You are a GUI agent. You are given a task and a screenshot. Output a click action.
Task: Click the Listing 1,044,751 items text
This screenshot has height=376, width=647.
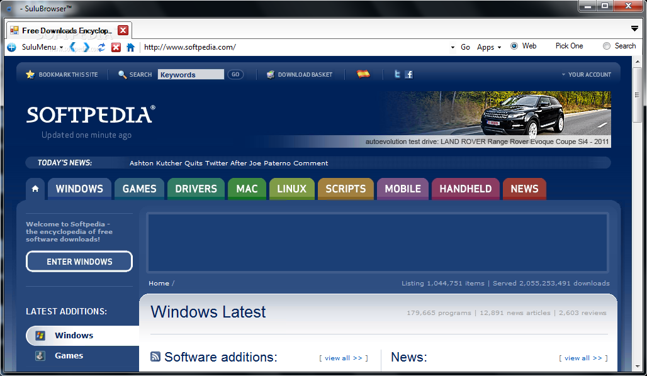442,283
